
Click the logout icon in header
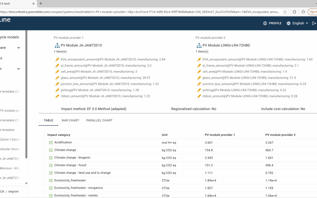[x=314, y=23]
